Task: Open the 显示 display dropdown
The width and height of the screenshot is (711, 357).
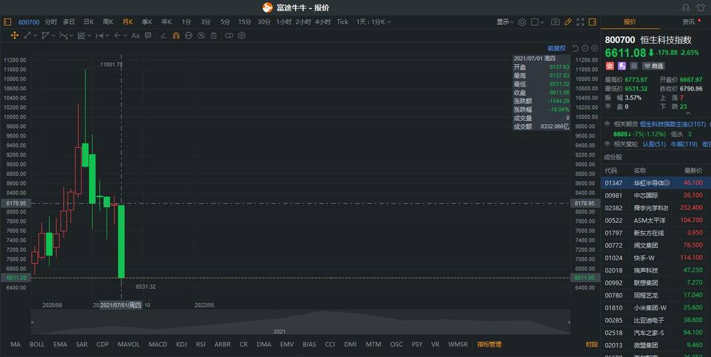Action: click(x=505, y=22)
